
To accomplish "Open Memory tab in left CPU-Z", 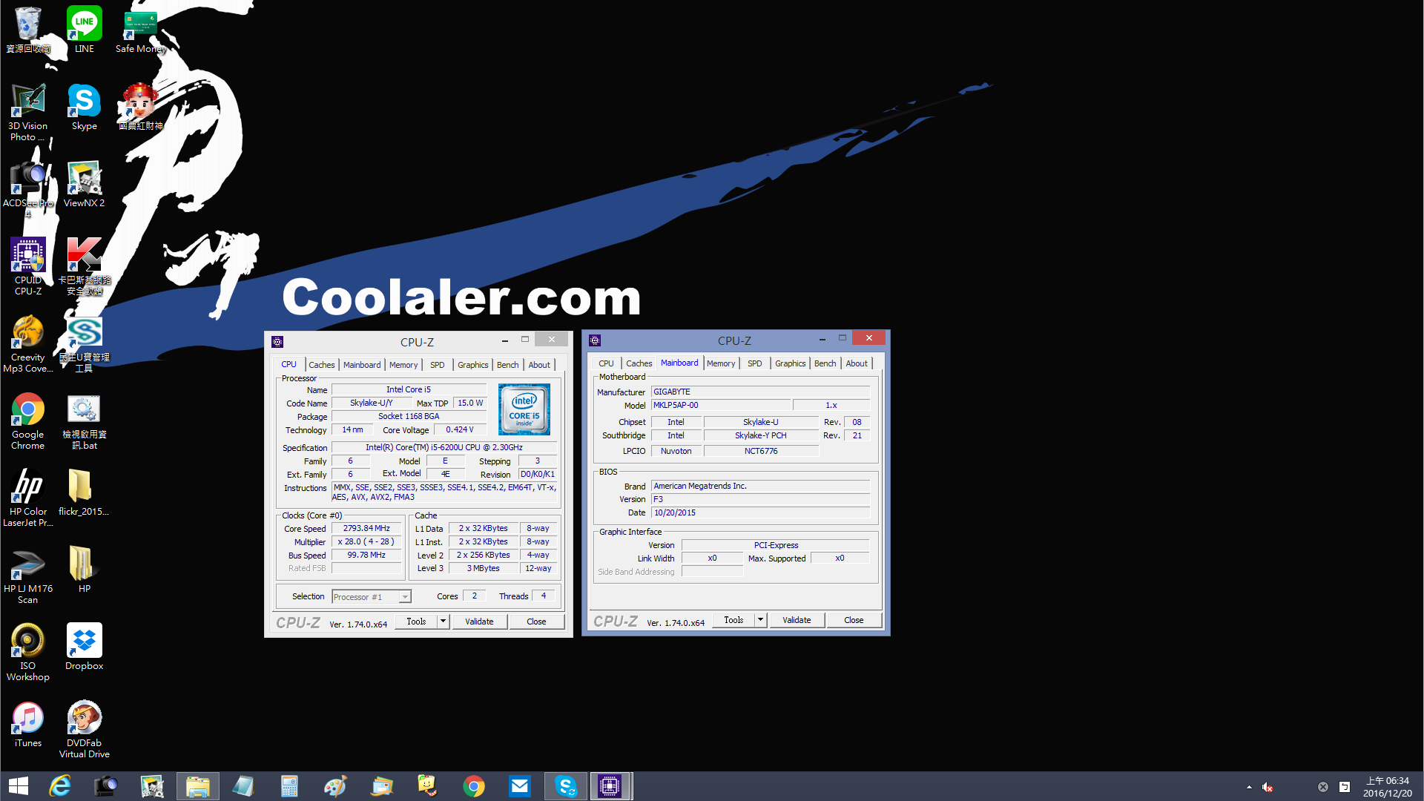I will (403, 365).
